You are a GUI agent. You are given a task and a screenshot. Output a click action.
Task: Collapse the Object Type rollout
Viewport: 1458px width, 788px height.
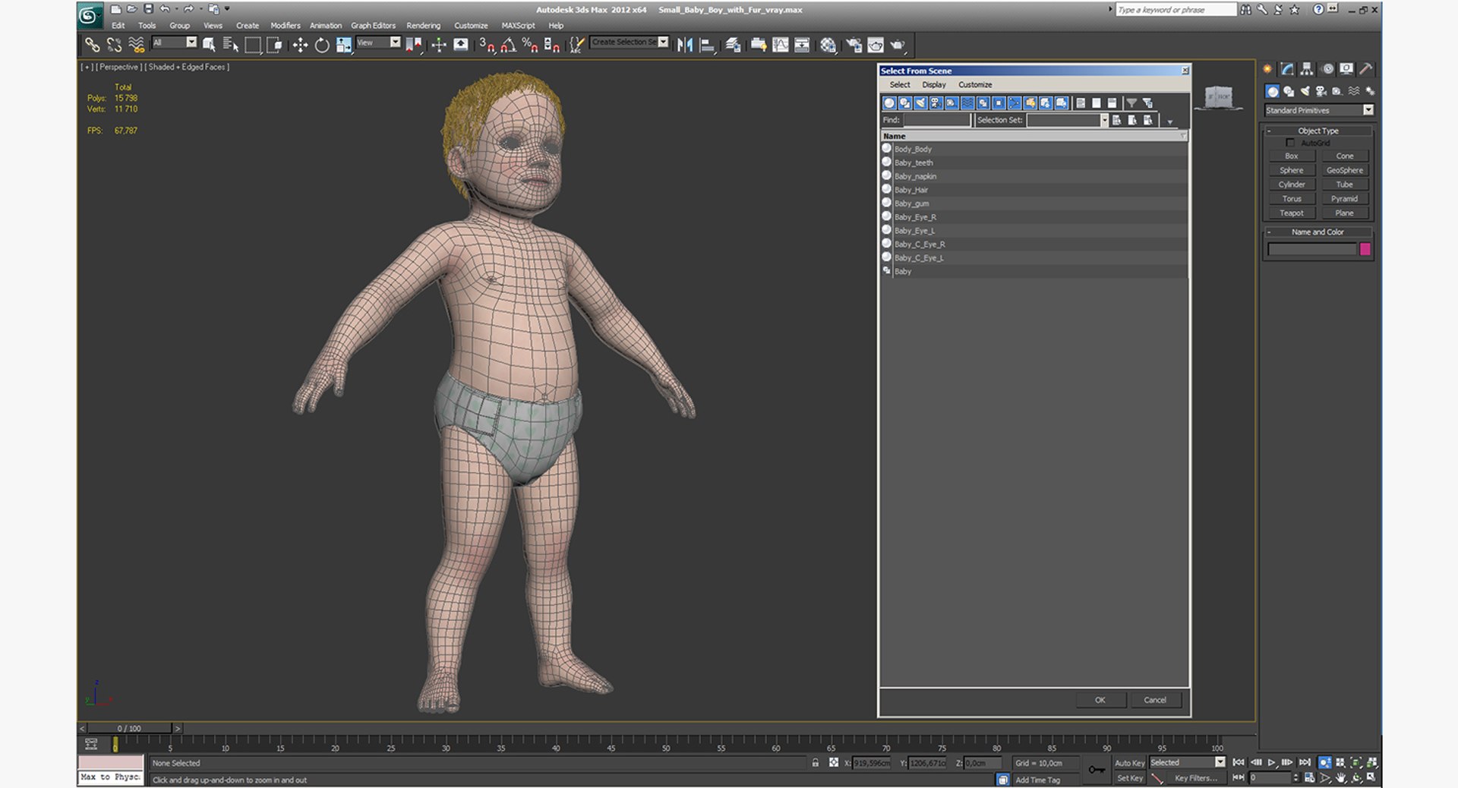[1318, 131]
